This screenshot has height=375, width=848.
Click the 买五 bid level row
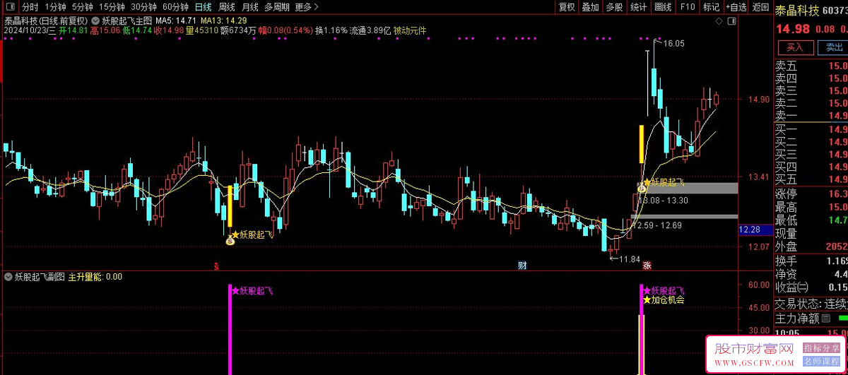pyautogui.click(x=811, y=180)
